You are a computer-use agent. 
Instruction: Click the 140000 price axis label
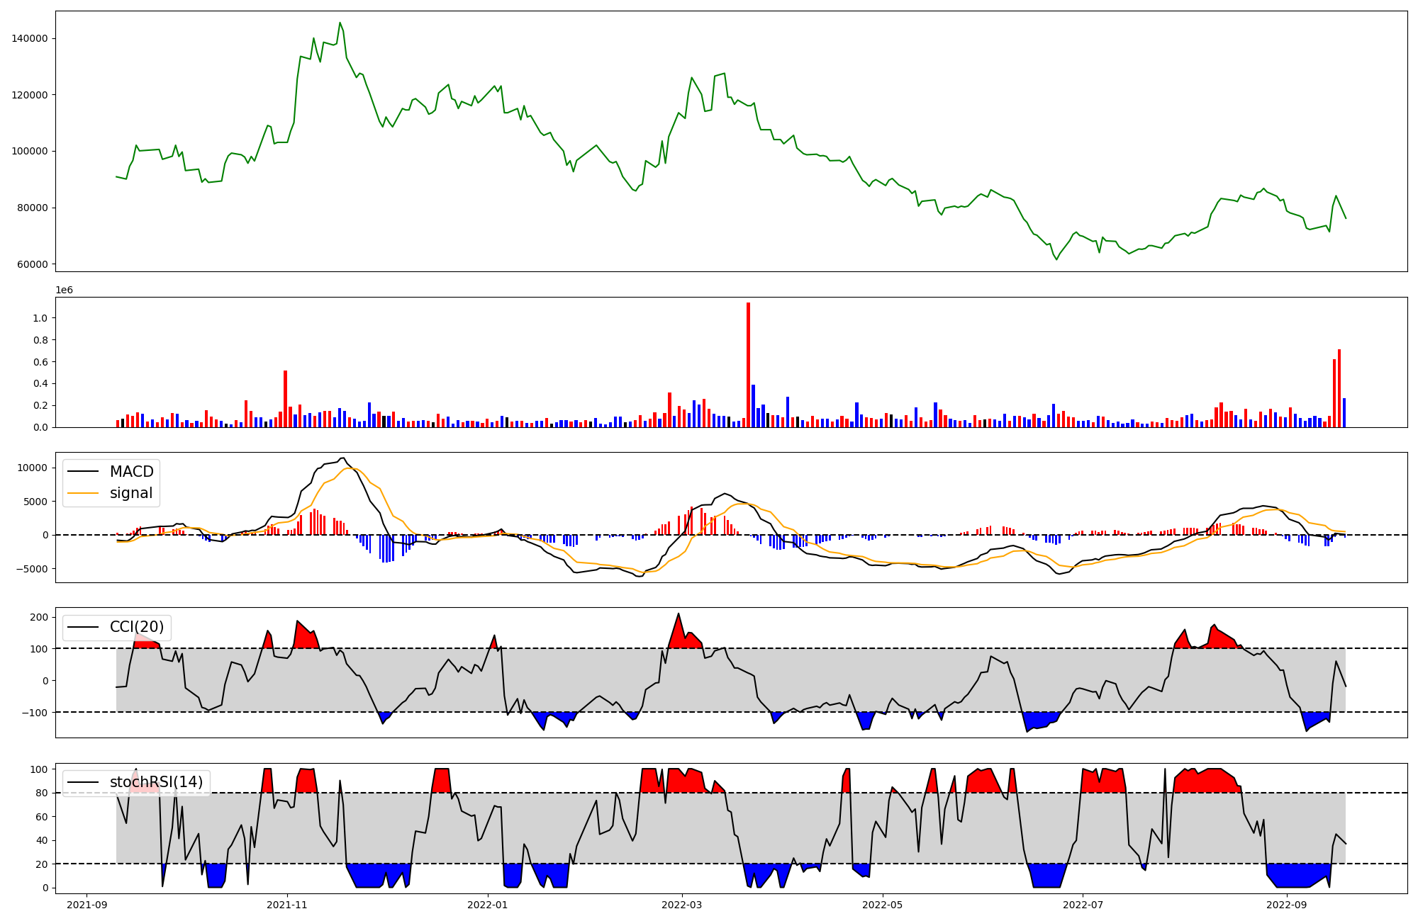[30, 38]
